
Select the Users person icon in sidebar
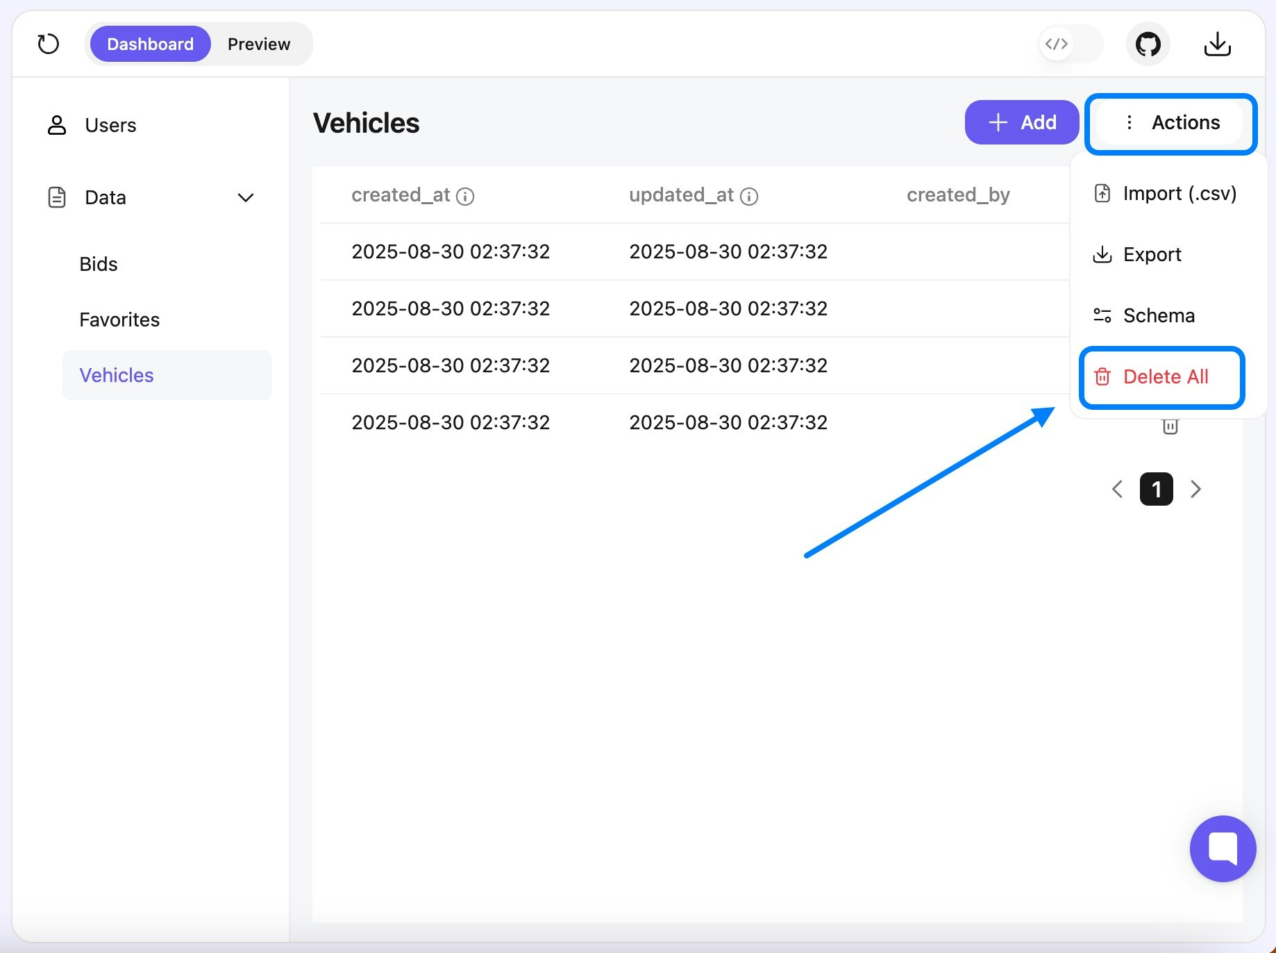[x=56, y=125]
